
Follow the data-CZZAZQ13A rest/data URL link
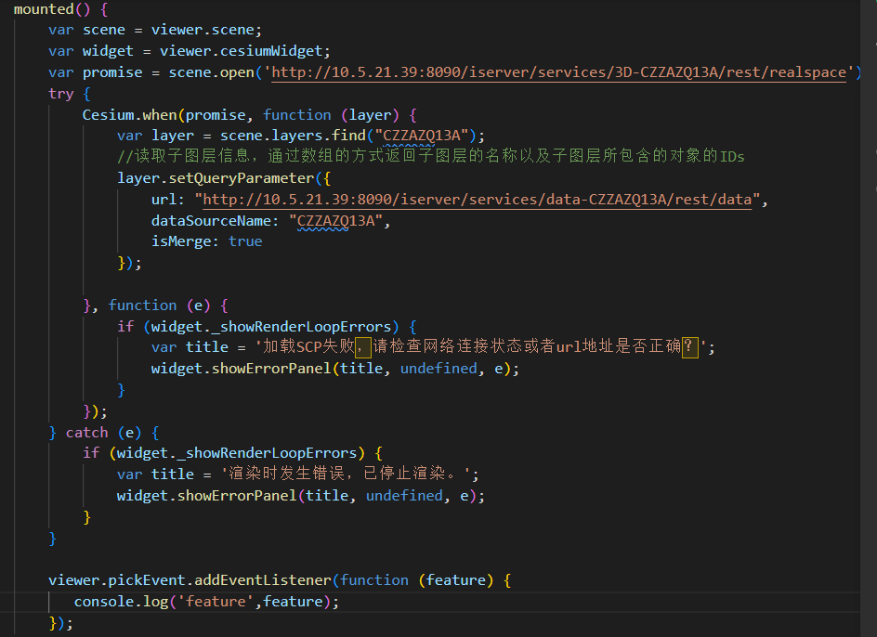478,200
